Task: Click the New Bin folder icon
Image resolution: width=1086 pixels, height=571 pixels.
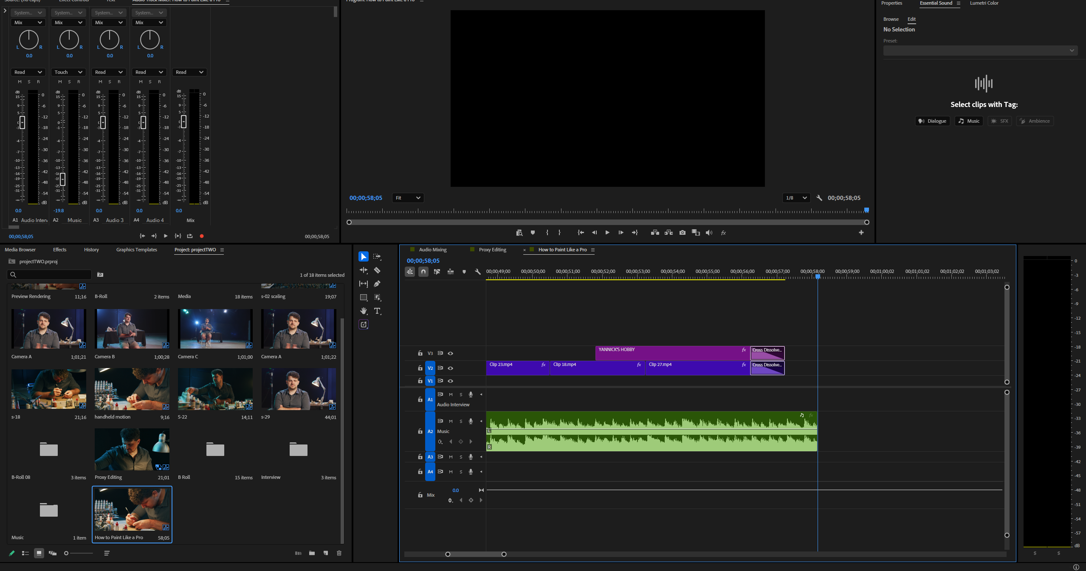Action: tap(312, 553)
